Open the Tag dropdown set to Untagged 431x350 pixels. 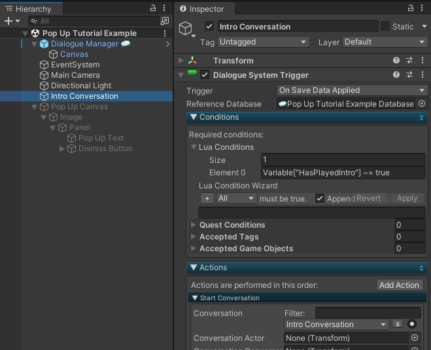[264, 42]
